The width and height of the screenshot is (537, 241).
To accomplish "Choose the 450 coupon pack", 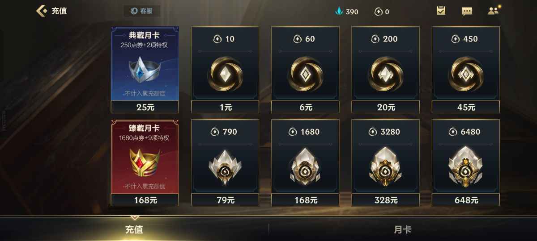I will [465, 70].
